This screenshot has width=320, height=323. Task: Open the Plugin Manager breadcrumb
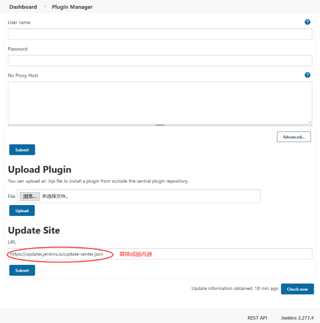[72, 7]
